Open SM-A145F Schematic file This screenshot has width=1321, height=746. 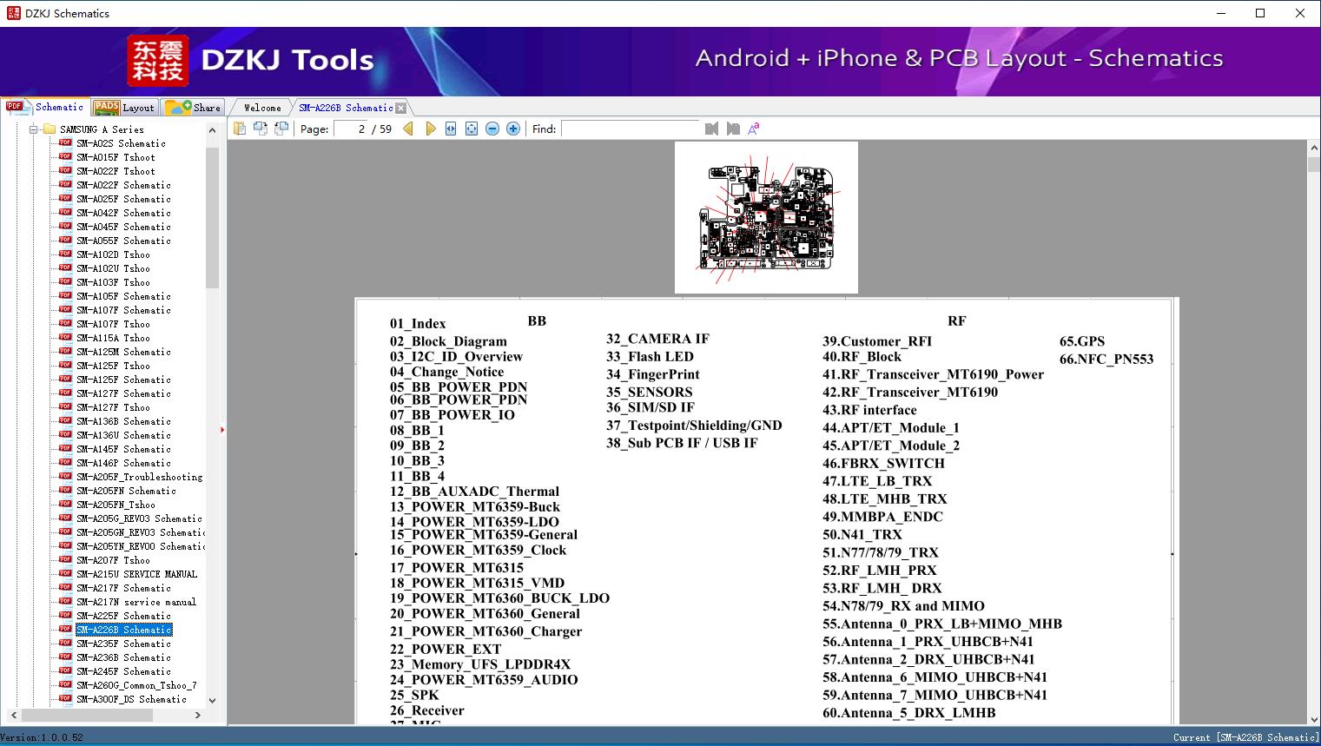(123, 449)
